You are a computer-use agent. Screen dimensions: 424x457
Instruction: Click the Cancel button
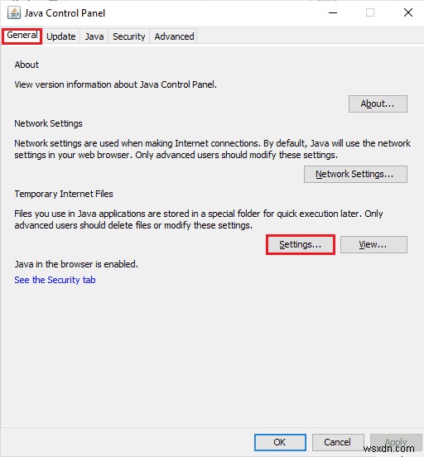pos(338,442)
